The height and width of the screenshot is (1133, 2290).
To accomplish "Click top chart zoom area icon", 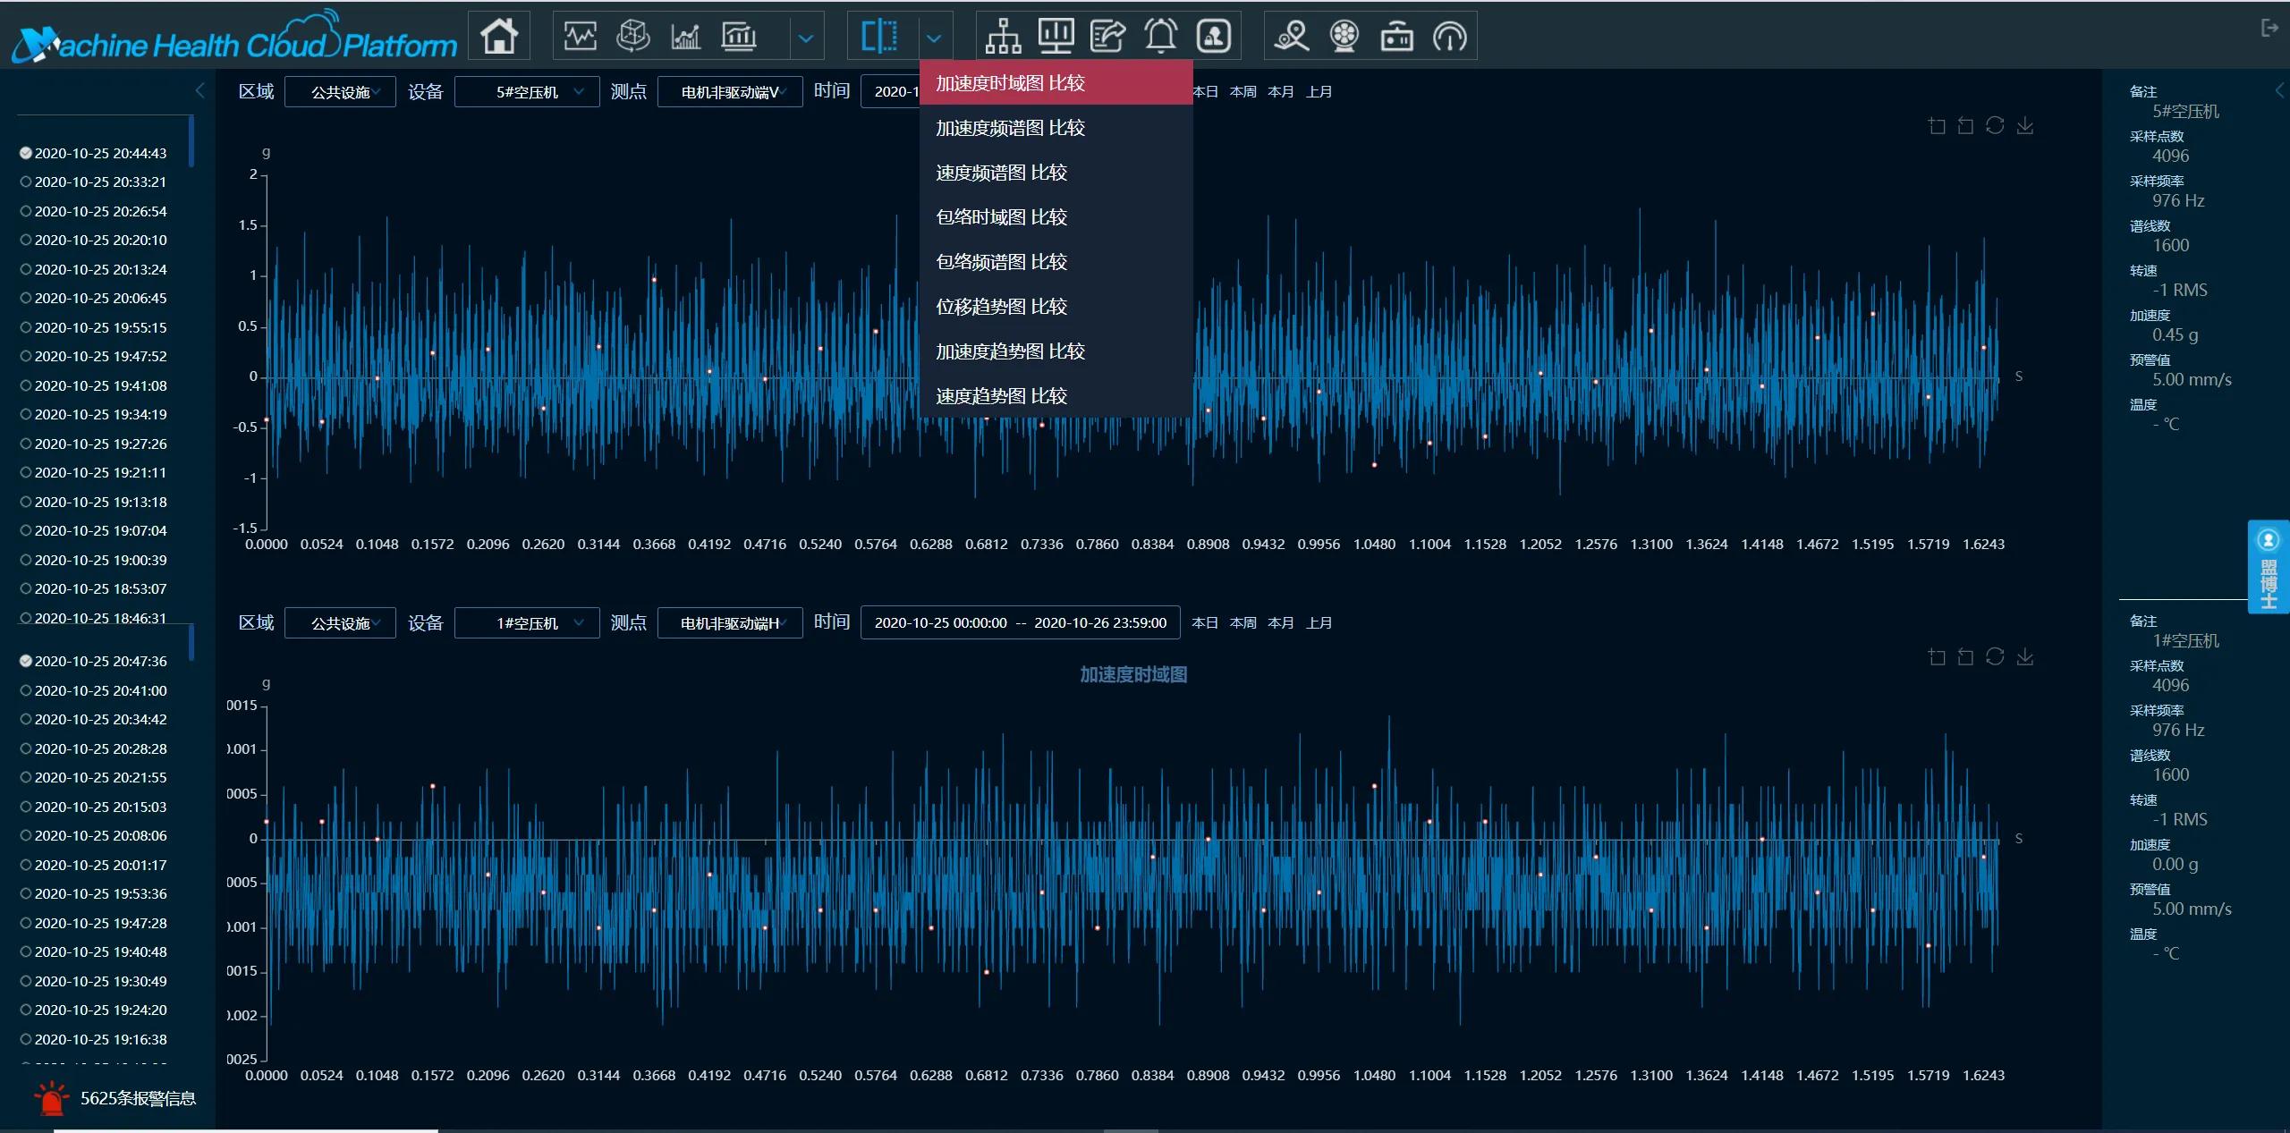I will click(1937, 126).
